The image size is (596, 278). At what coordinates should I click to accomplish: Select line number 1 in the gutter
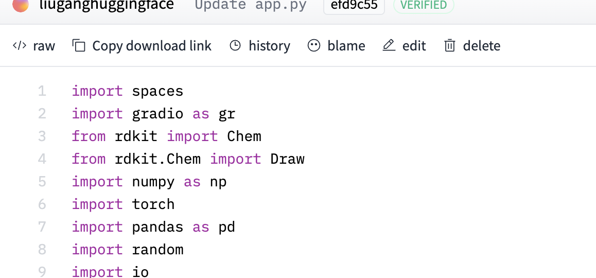pos(42,91)
